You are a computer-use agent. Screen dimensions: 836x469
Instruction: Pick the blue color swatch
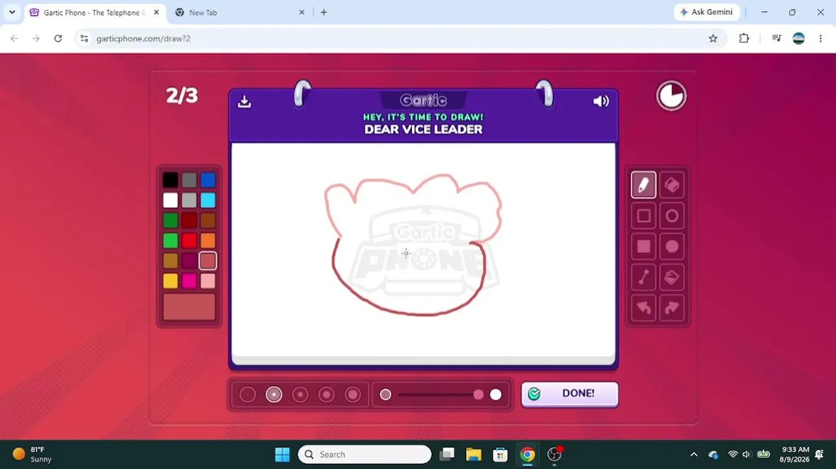[x=208, y=180]
